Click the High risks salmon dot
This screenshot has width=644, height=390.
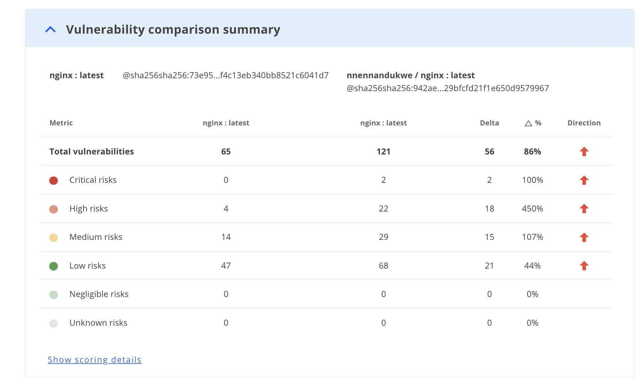(54, 209)
